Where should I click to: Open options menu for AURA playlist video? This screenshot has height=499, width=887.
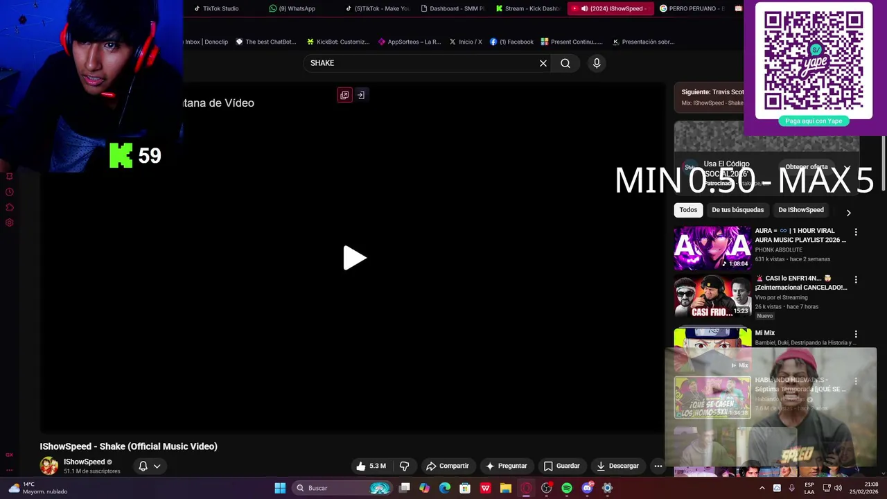856,232
